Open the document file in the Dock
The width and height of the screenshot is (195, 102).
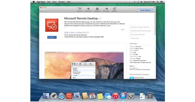coord(142,96)
